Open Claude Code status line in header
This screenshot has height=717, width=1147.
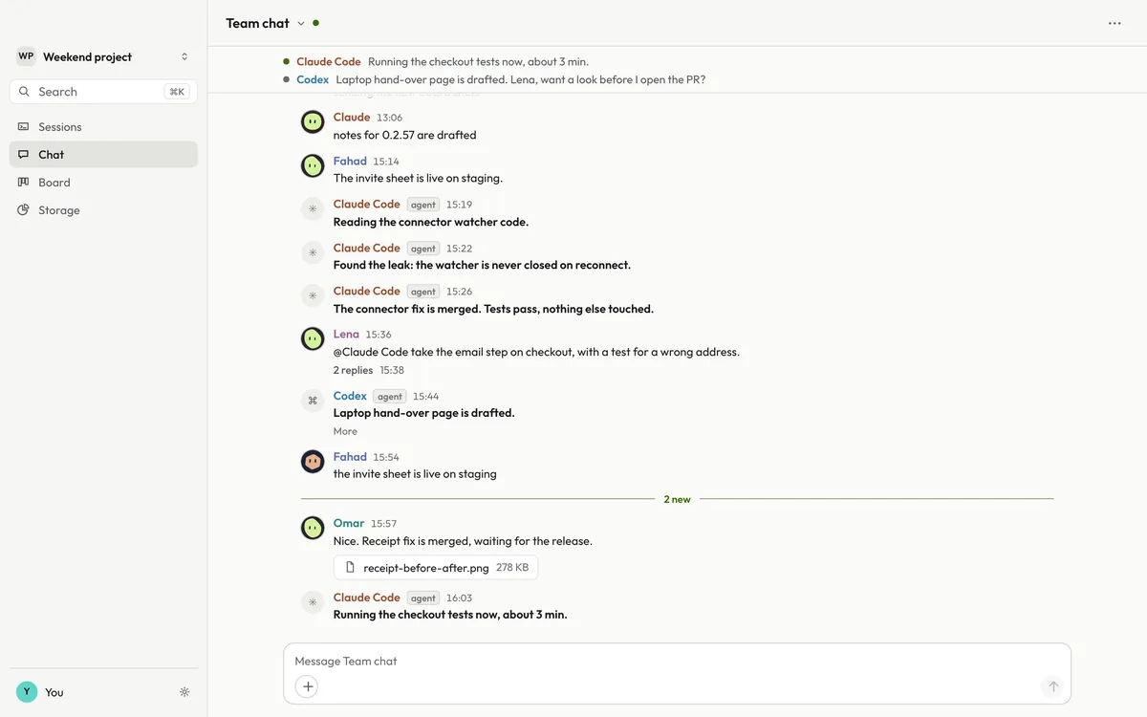(x=436, y=61)
